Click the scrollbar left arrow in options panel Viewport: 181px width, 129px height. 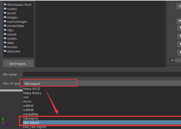172,60
